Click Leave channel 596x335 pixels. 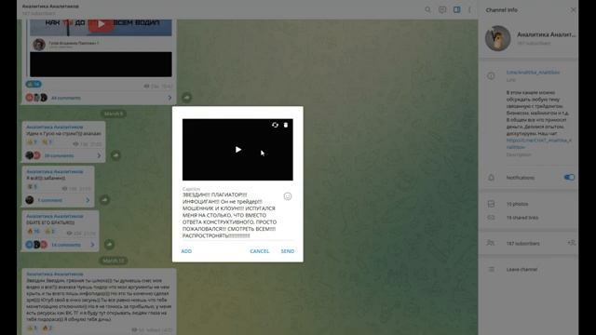(521, 269)
